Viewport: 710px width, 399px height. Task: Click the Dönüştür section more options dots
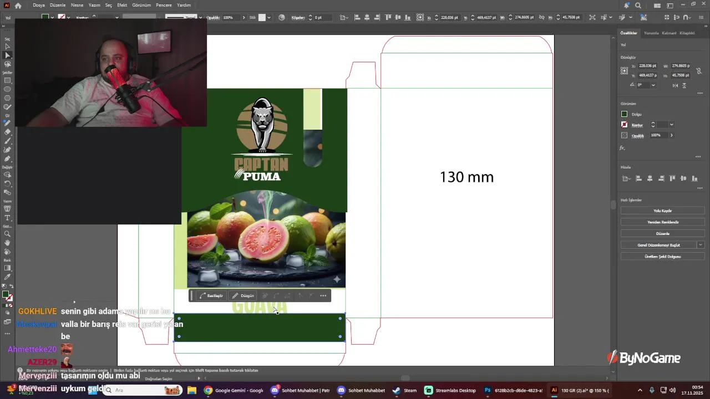[700, 93]
